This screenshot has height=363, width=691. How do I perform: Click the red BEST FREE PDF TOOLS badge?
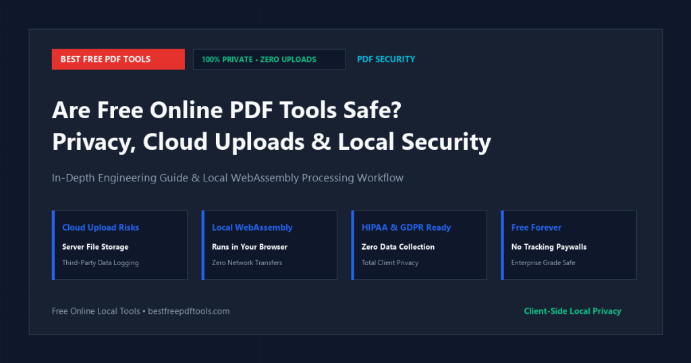tap(118, 59)
